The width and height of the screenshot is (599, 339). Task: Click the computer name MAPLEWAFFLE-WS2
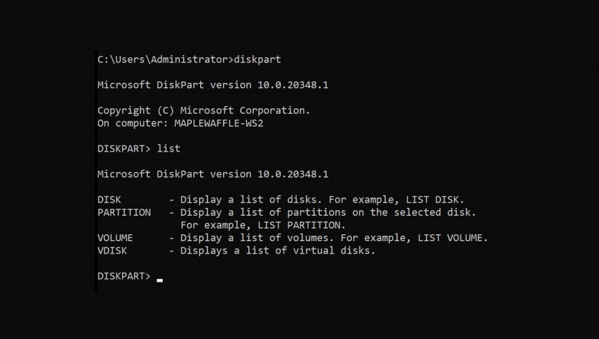[x=228, y=123]
